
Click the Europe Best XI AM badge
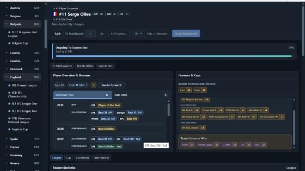129,113
